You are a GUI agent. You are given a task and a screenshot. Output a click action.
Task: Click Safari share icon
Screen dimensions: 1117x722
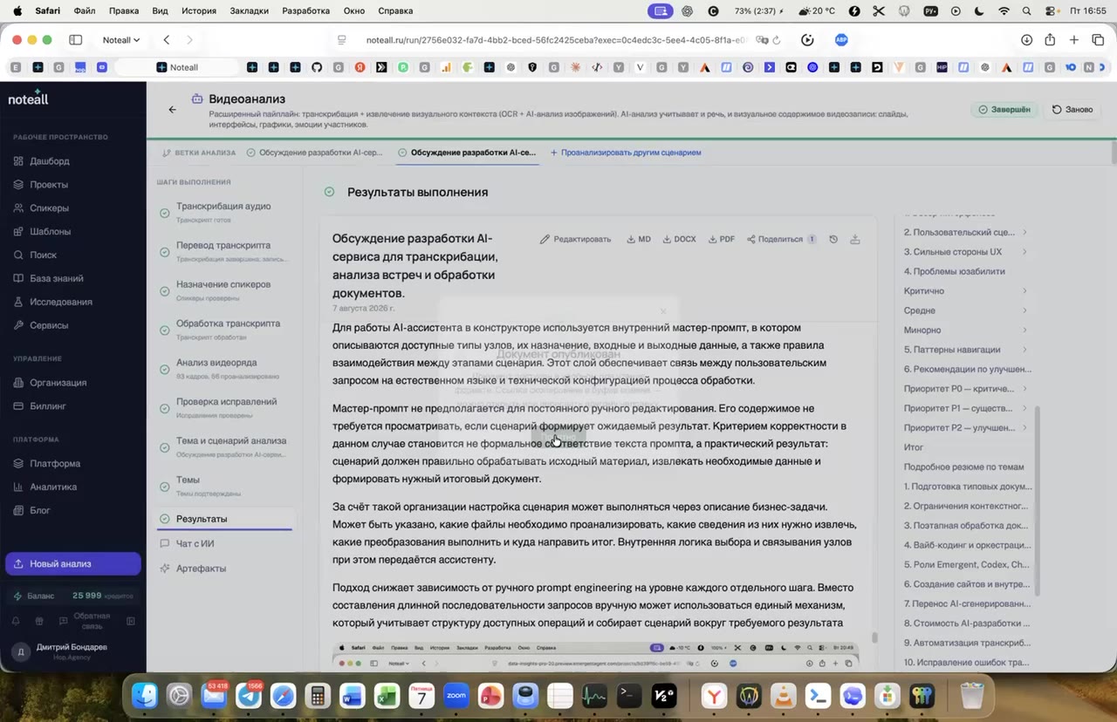pos(1050,40)
